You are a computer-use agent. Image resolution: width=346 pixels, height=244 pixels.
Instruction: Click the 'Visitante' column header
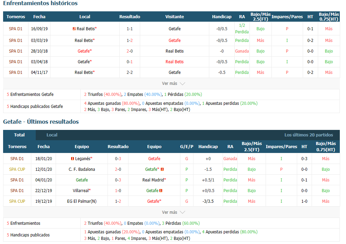(175, 17)
